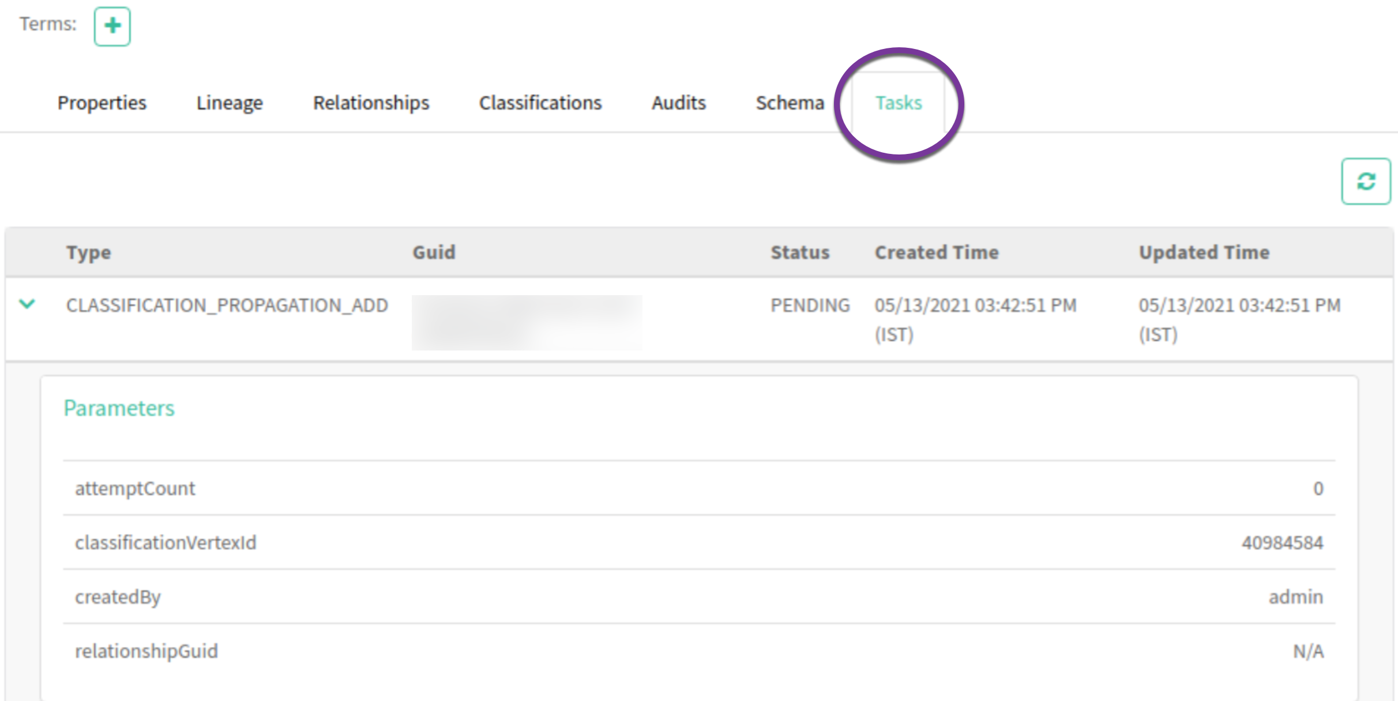Open the Relationships tab
The width and height of the screenshot is (1398, 701).
[371, 103]
